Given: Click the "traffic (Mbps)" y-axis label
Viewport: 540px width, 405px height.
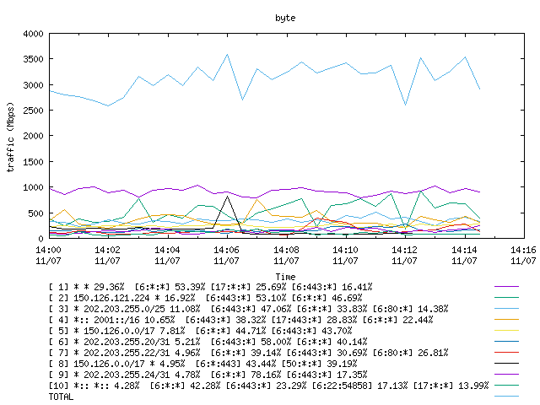Looking at the screenshot, I should point(11,137).
